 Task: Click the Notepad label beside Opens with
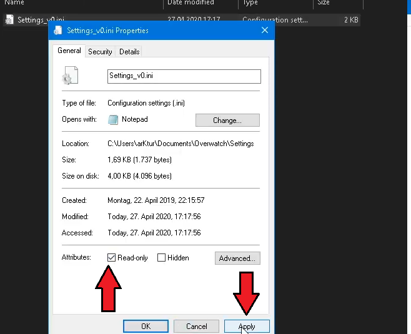[x=135, y=119]
